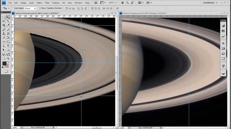231x129 pixels.
Task: Open status bar arrow in Saturno Imagem window
Action: (x=161, y=128)
